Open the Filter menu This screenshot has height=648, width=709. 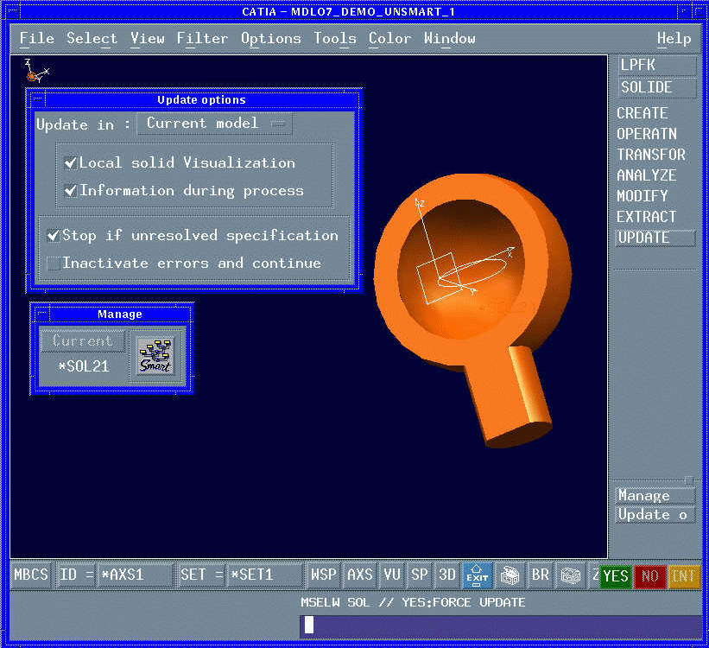(202, 39)
